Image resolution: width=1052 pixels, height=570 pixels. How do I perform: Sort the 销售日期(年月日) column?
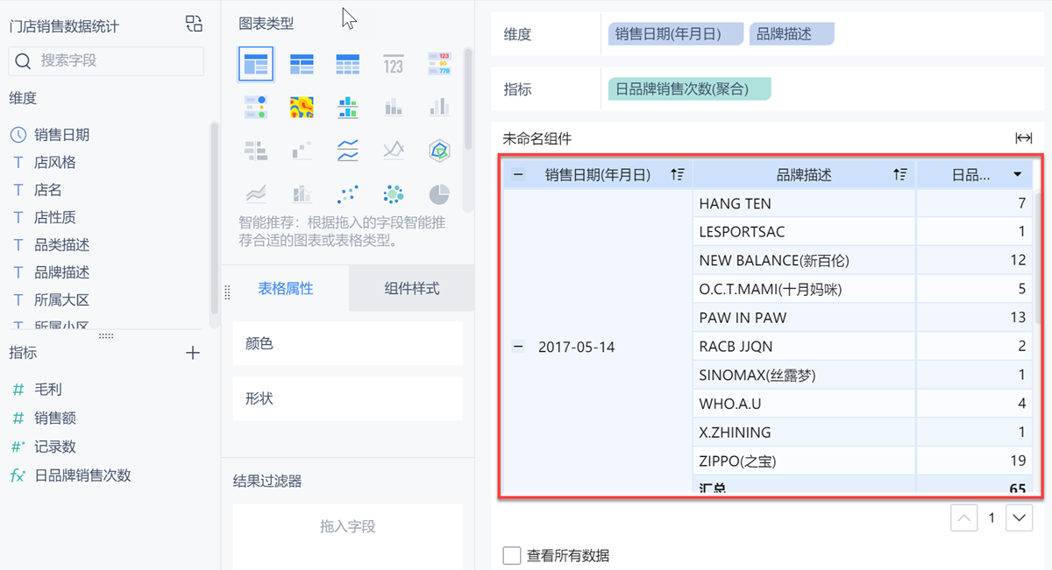point(677,174)
